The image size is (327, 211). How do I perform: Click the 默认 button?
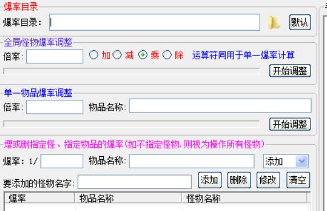tap(300, 22)
